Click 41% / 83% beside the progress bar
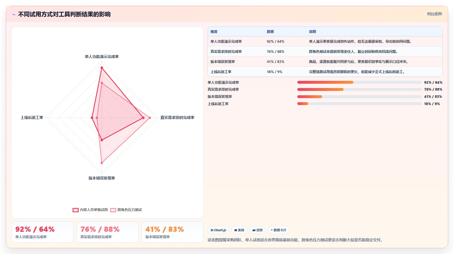 pyautogui.click(x=433, y=97)
